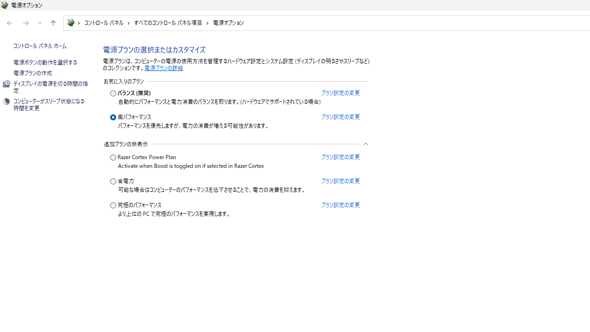Choose the 究極のパフォーマンス power plan
Screen dimensions: 590x332
point(113,206)
